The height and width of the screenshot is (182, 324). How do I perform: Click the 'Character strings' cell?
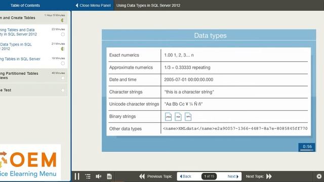pyautogui.click(x=126, y=92)
